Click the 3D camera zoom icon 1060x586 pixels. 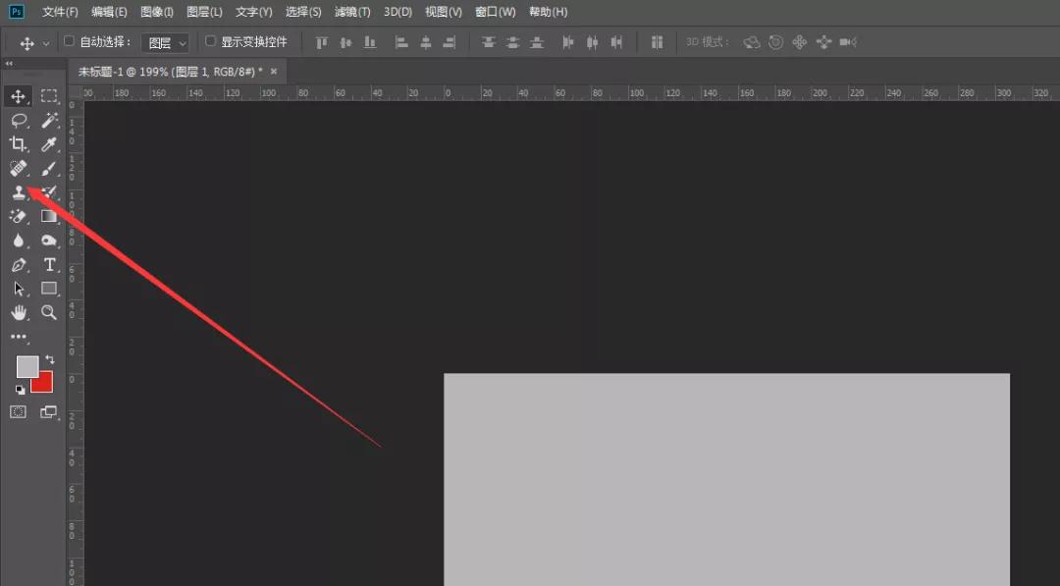click(848, 42)
